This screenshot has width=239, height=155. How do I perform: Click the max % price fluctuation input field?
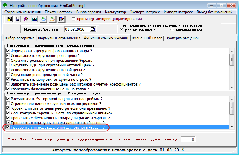[x=189, y=139]
